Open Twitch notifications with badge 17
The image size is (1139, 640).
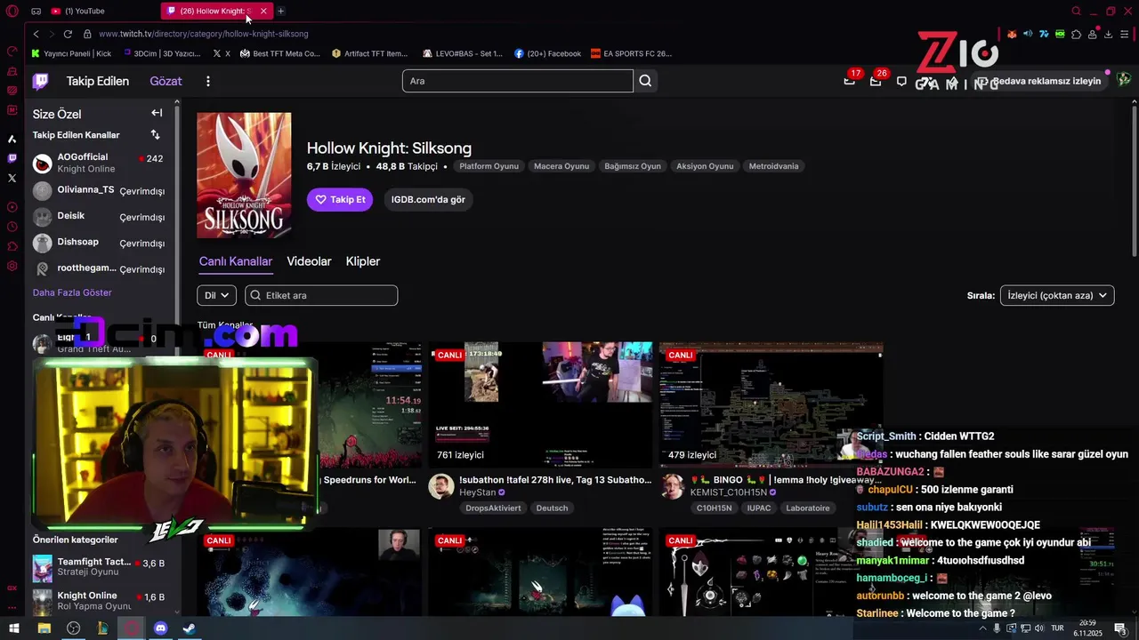850,81
